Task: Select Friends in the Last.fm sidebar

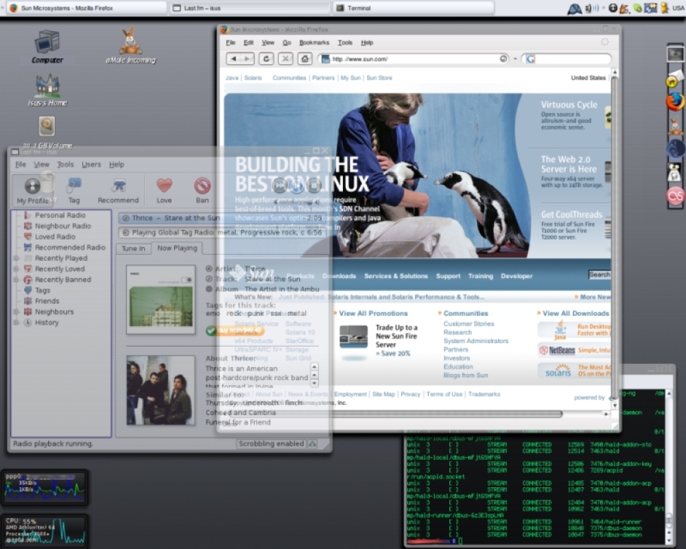Action: [x=47, y=301]
